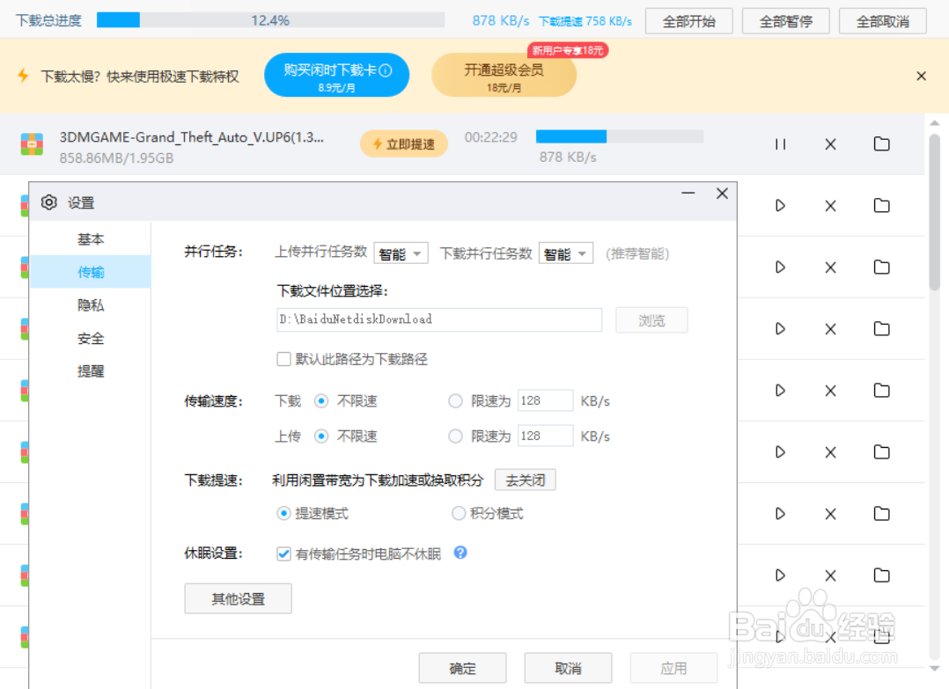This screenshot has height=689, width=949.
Task: Click the 全部取消 button
Action: [x=883, y=21]
